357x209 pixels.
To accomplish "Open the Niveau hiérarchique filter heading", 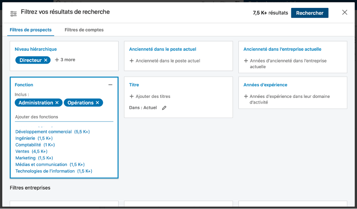I will (x=36, y=49).
